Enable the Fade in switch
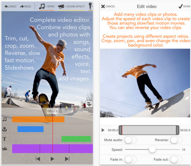191x166 pixels. [131, 159]
